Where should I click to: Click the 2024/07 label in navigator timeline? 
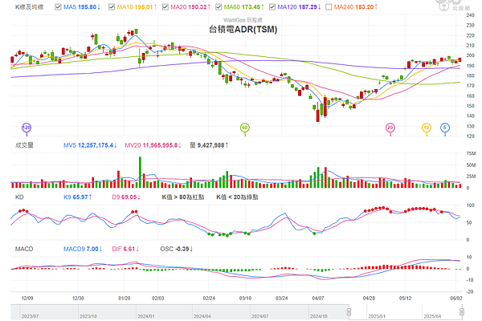[259, 316]
